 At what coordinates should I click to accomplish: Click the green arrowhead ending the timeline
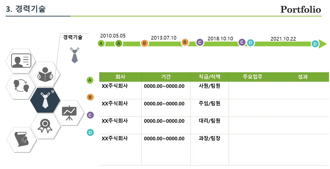coord(323,44)
